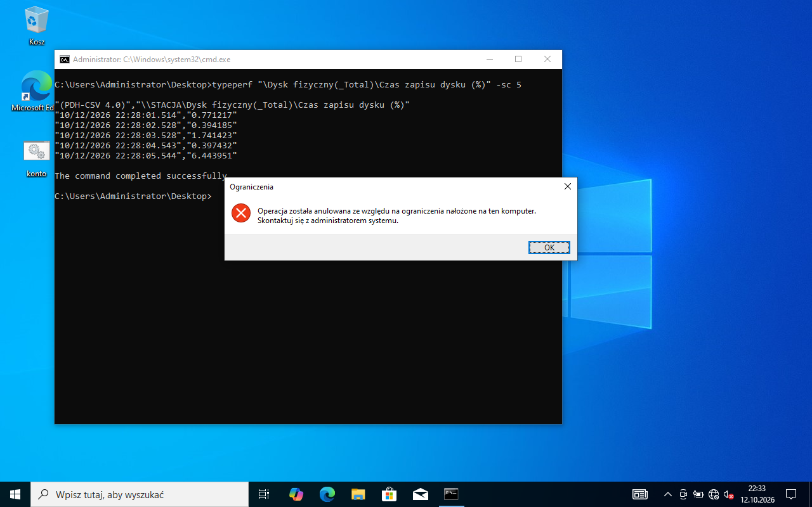Open the clock showing 22:33
The image size is (812, 507).
(x=757, y=494)
